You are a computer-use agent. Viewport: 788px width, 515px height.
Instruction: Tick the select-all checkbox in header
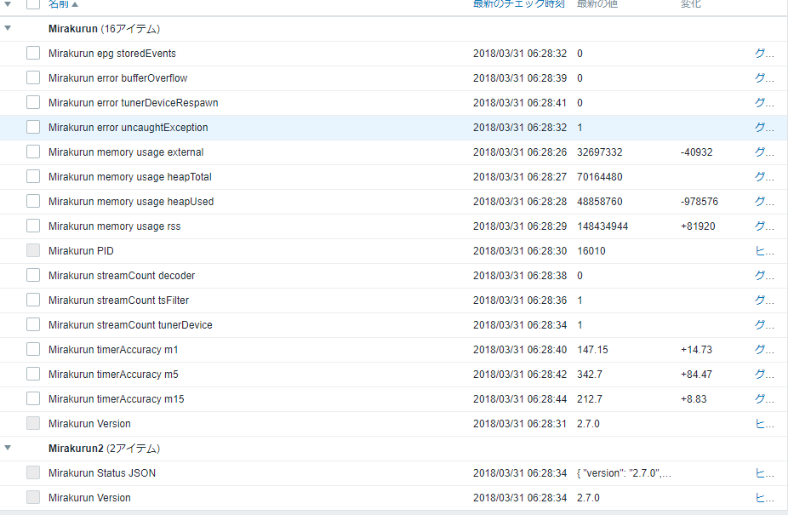(x=33, y=3)
